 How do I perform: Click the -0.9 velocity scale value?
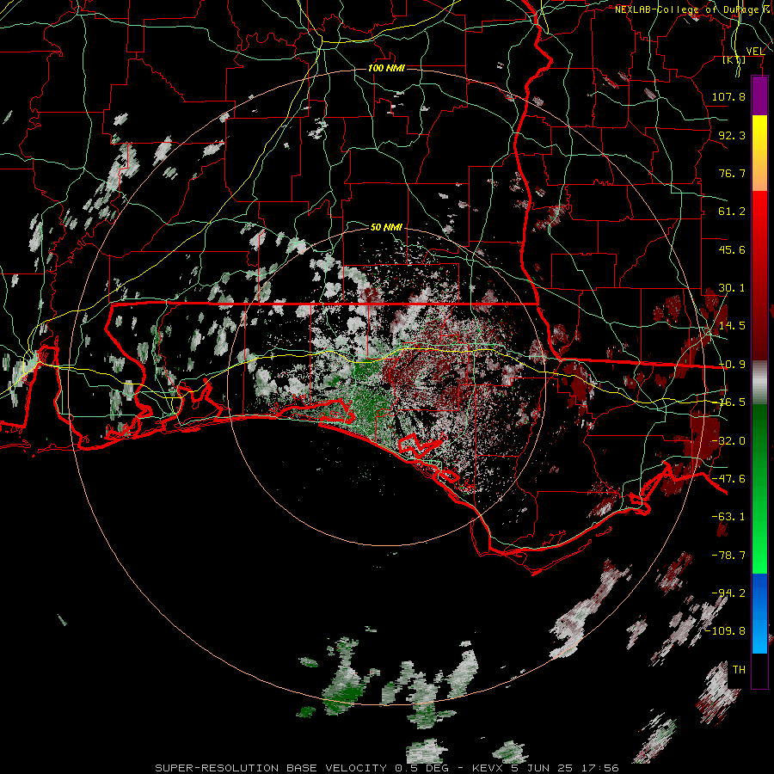[x=732, y=365]
